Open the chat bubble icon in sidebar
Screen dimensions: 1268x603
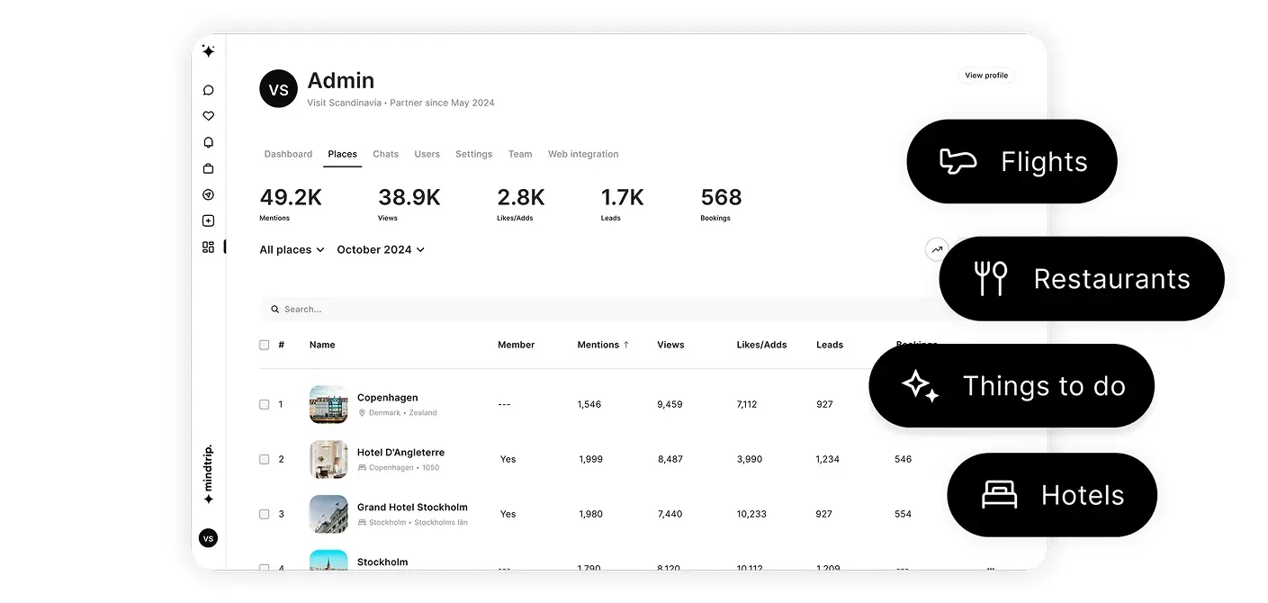(x=209, y=90)
